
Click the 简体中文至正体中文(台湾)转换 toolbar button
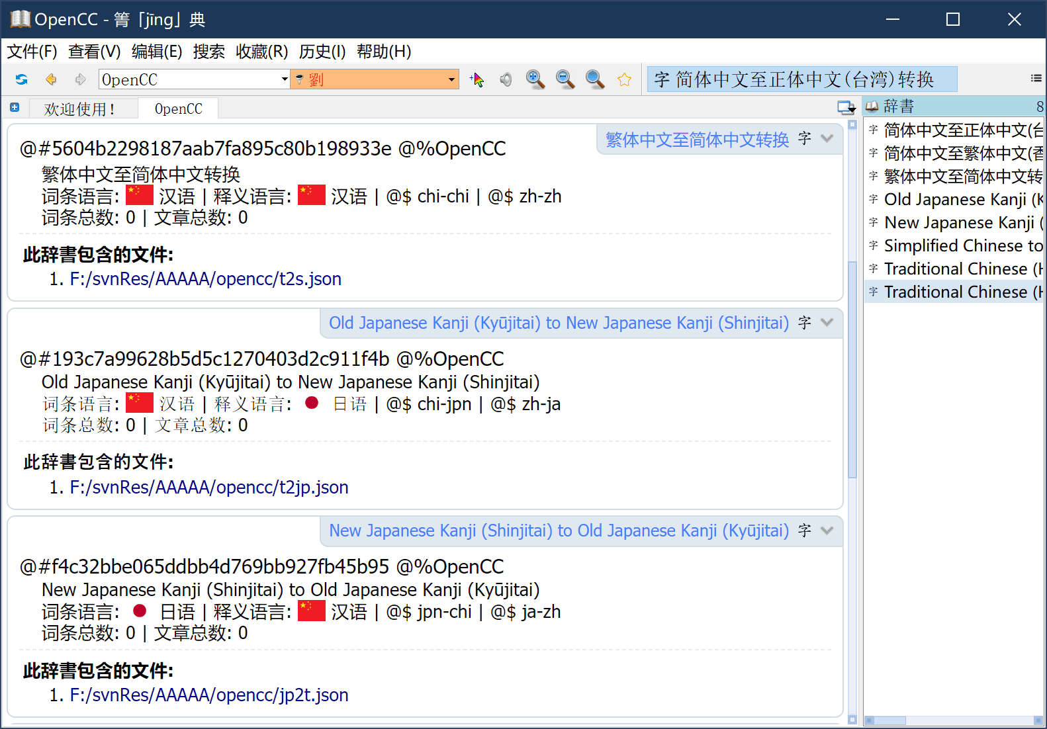point(802,79)
